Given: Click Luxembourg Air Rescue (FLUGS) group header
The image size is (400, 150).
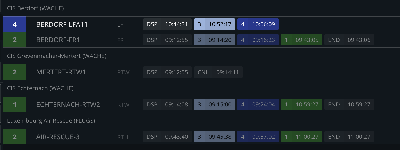Looking at the screenshot, I should [x=51, y=121].
